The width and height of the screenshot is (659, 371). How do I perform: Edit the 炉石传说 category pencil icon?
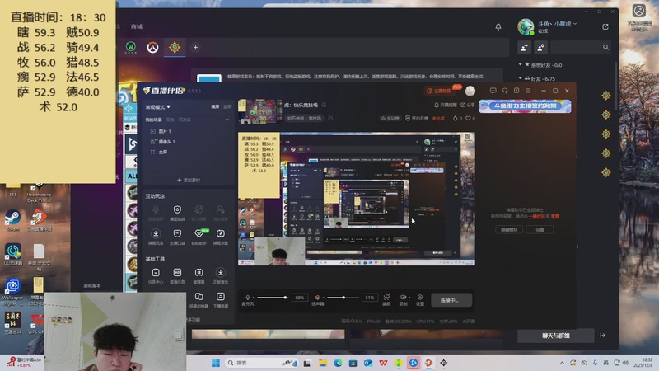[331, 118]
